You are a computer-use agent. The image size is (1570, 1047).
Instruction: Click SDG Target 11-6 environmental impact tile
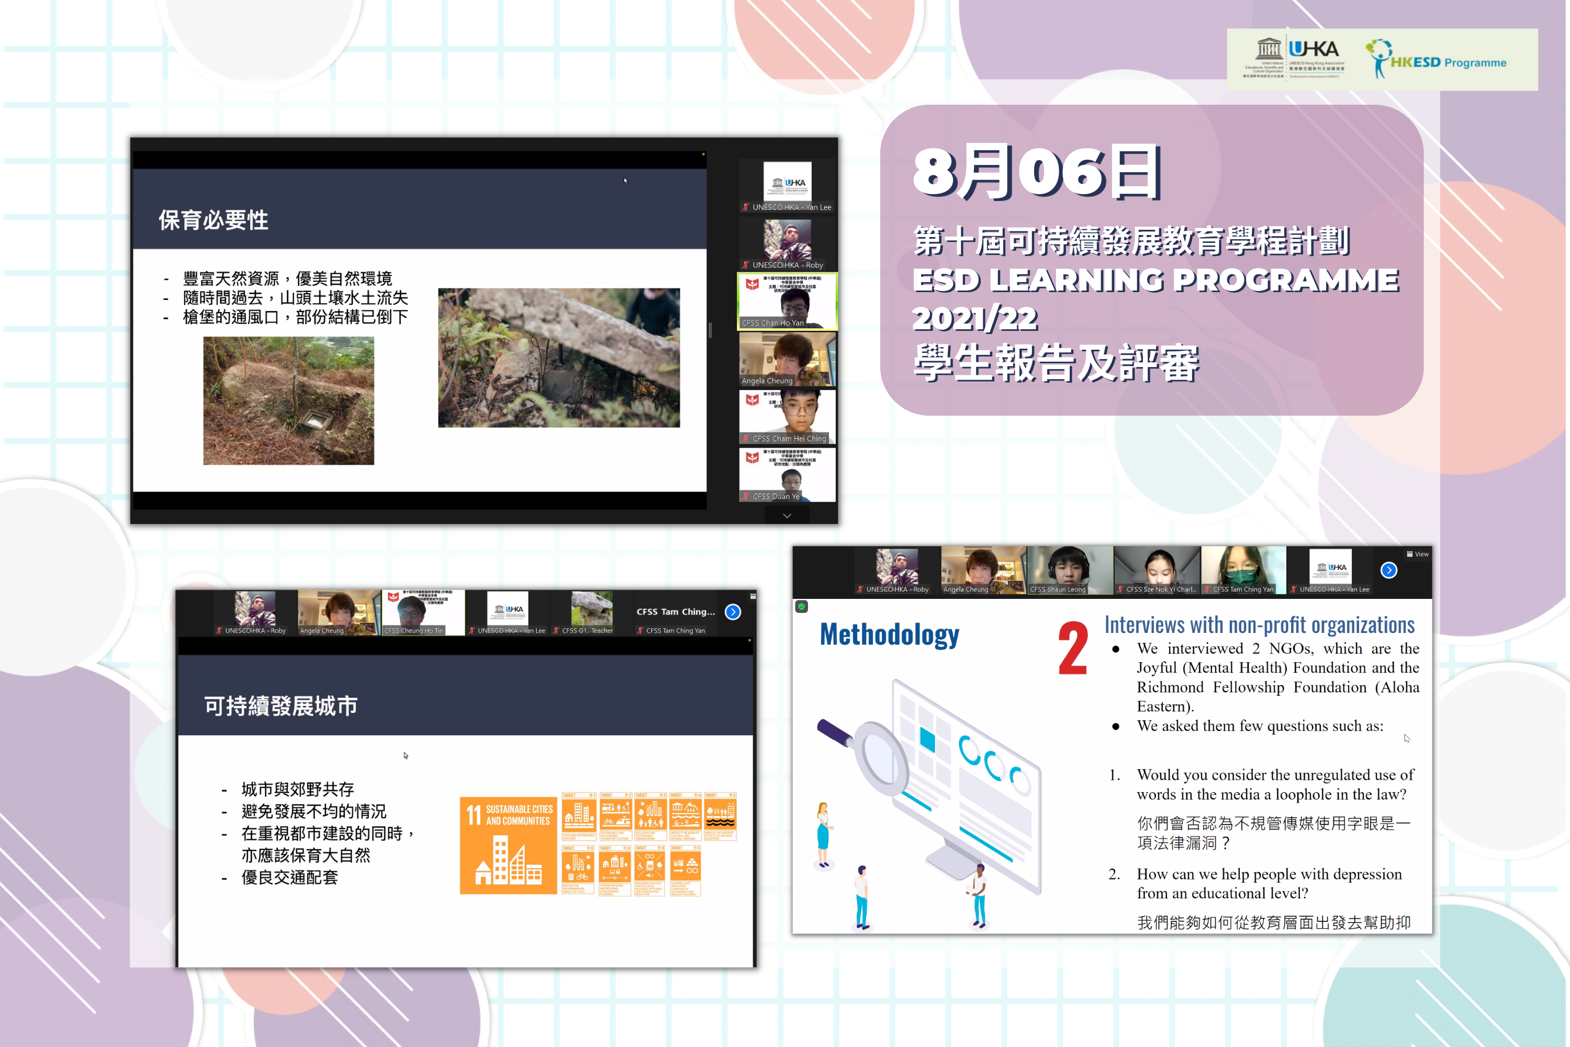579,870
